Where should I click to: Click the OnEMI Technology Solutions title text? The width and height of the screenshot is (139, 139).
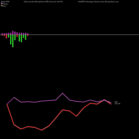[x=98, y=2]
